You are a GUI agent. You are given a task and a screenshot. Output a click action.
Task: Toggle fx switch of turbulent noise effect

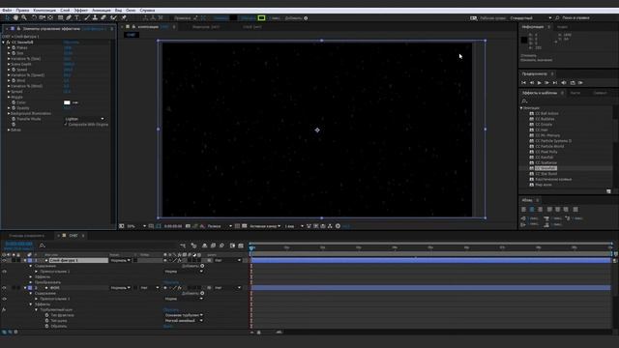click(4, 309)
